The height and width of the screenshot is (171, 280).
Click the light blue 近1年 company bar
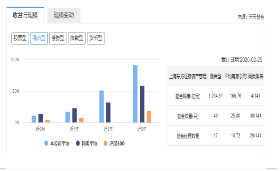[x=68, y=117]
